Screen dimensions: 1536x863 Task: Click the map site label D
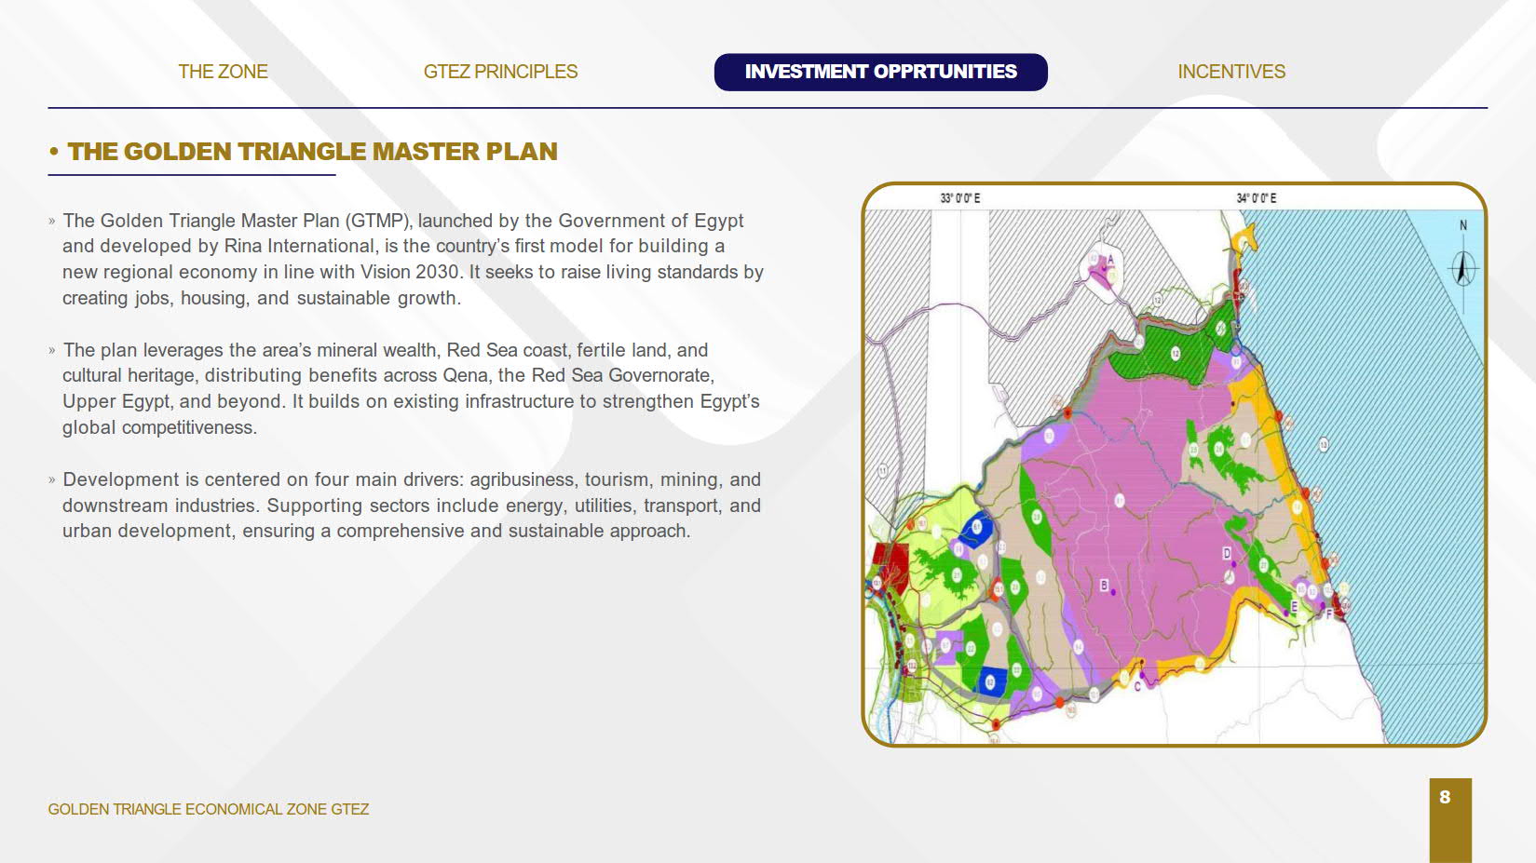[1226, 553]
